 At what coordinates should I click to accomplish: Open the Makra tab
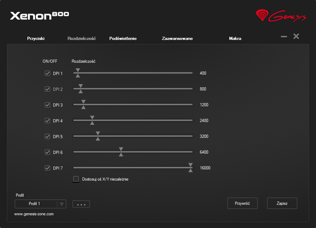235,39
